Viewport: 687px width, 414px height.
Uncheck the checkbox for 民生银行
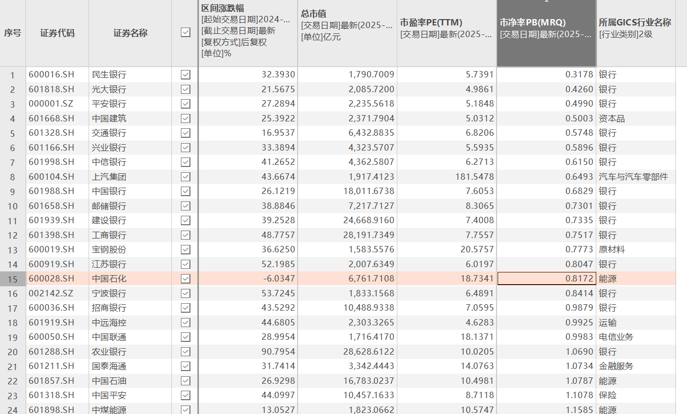[x=185, y=75]
